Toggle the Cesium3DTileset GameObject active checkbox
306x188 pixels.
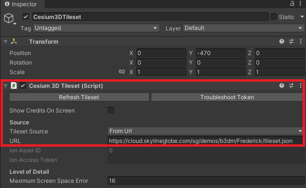pos(26,17)
